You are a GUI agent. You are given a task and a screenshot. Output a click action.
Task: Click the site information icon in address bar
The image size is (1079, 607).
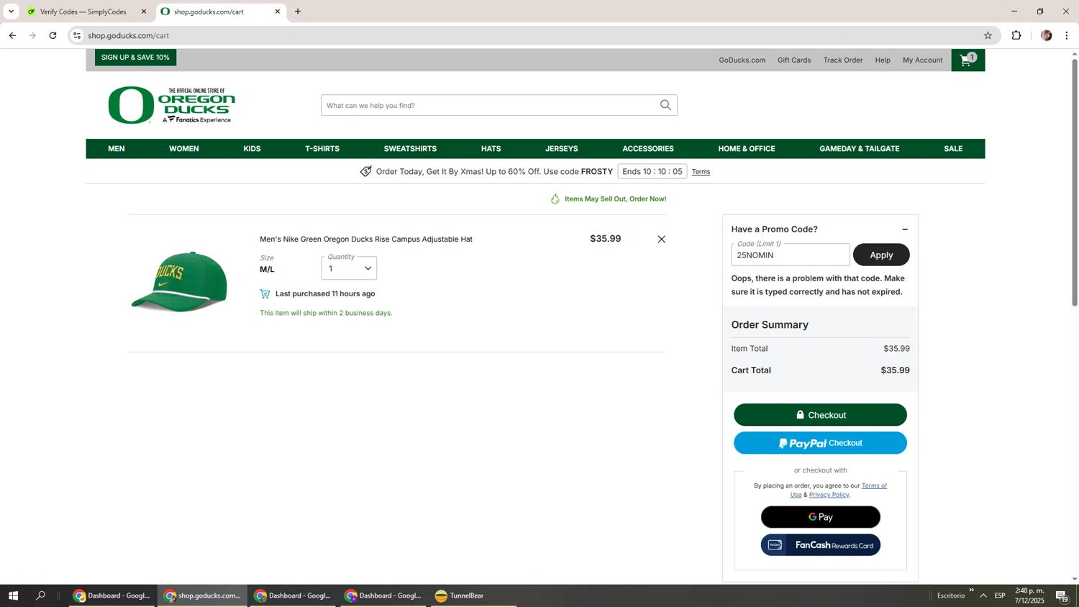[77, 35]
